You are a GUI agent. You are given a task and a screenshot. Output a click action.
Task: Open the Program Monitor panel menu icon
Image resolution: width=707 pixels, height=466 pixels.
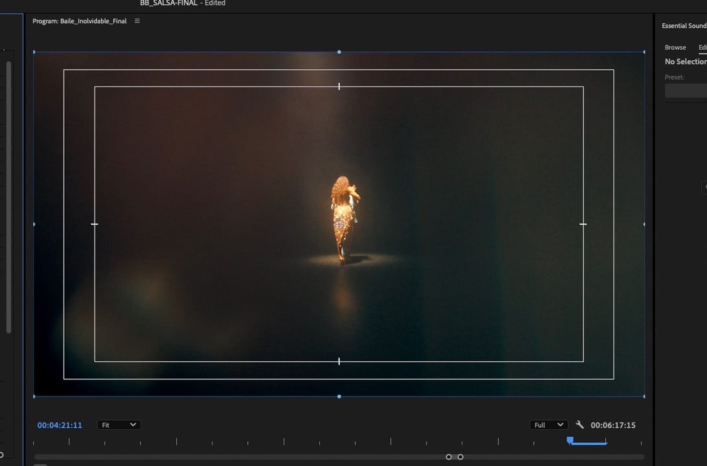137,21
